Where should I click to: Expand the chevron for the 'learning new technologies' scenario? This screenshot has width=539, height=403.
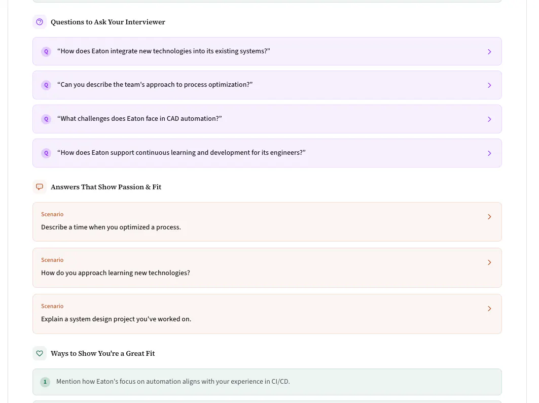[489, 262]
